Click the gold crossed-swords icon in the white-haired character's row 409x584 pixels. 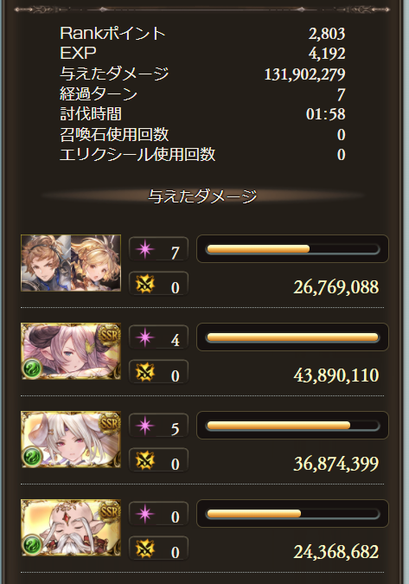pos(144,461)
